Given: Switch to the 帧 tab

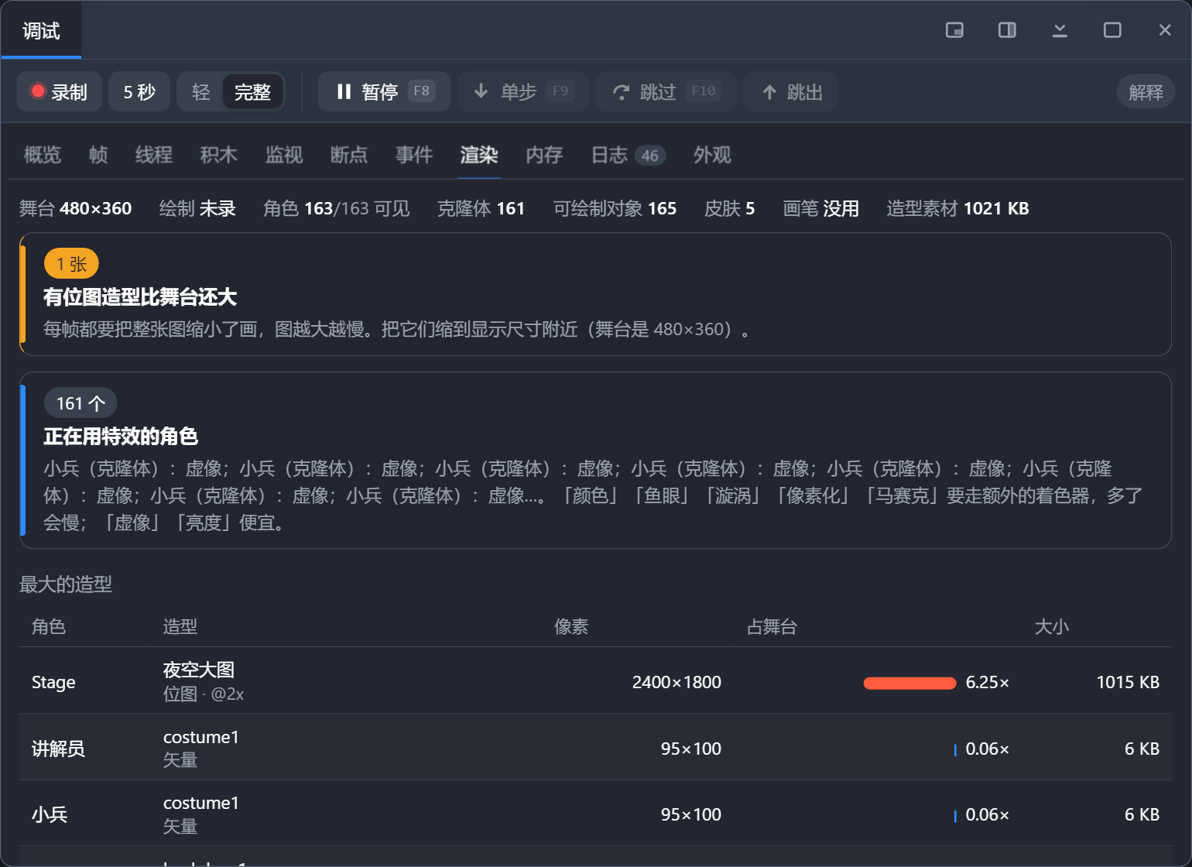Looking at the screenshot, I should point(98,155).
